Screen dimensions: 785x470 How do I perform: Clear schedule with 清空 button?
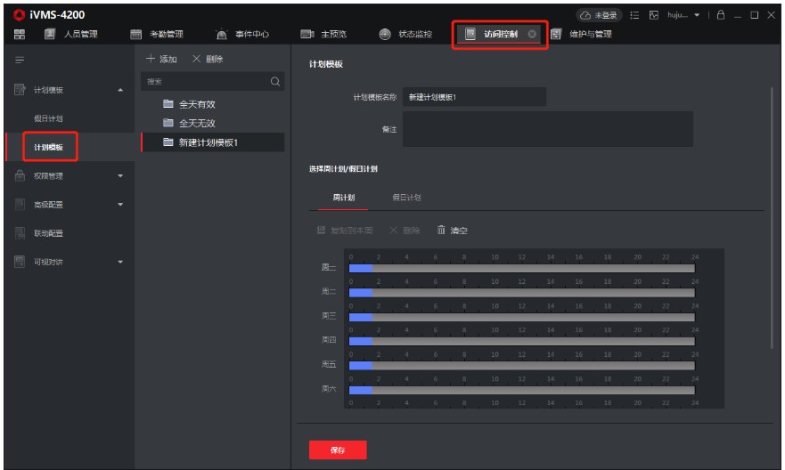[452, 230]
